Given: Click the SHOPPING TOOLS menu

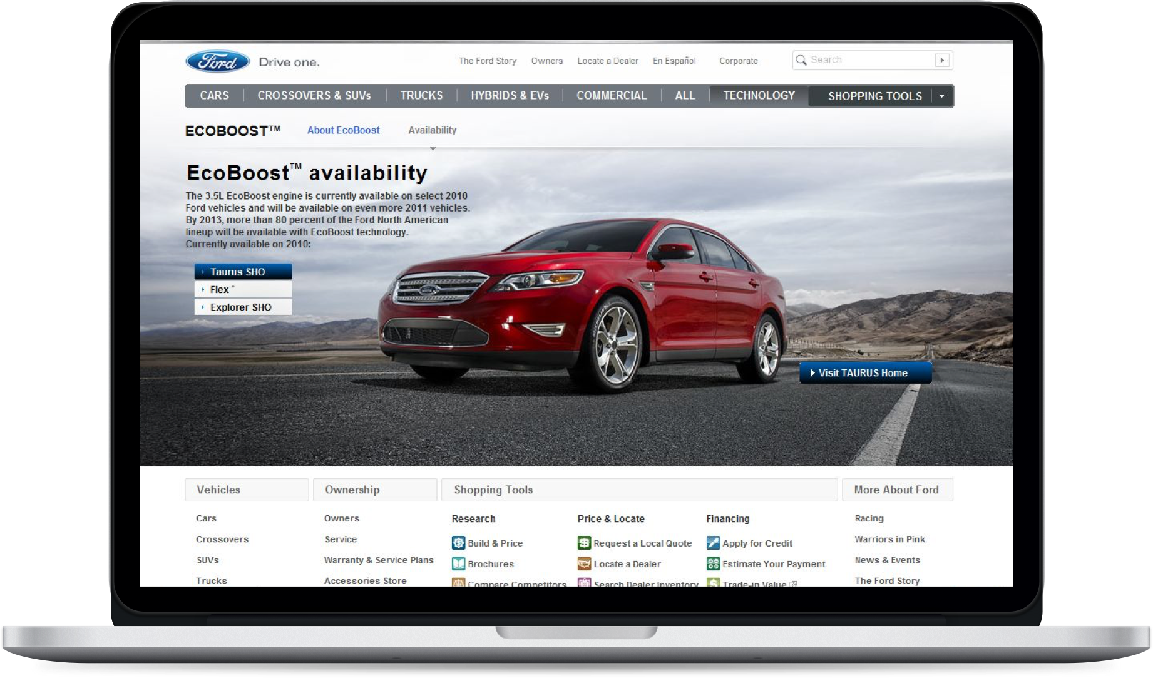Looking at the screenshot, I should pos(874,96).
